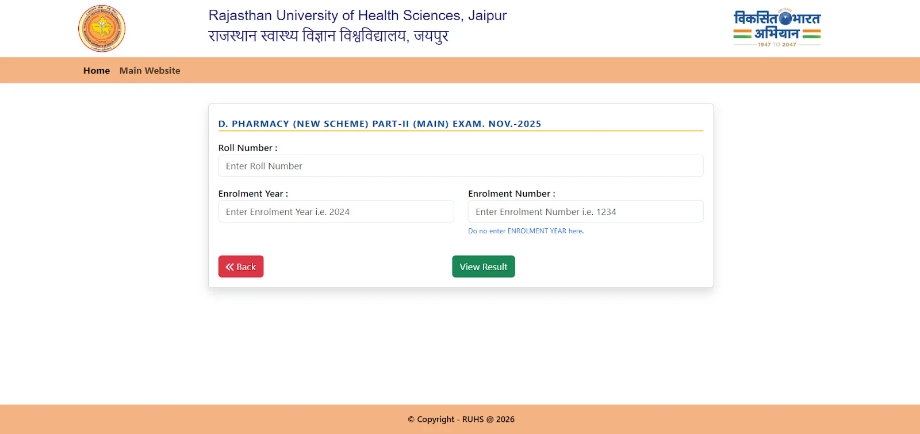Viewport: 920px width, 434px height.
Task: Go back using the red Back button
Action: [241, 267]
